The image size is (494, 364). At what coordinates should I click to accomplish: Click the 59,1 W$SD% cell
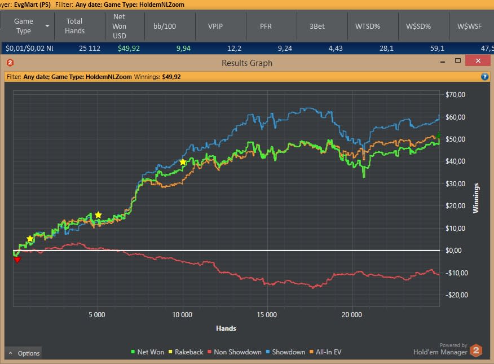click(437, 48)
